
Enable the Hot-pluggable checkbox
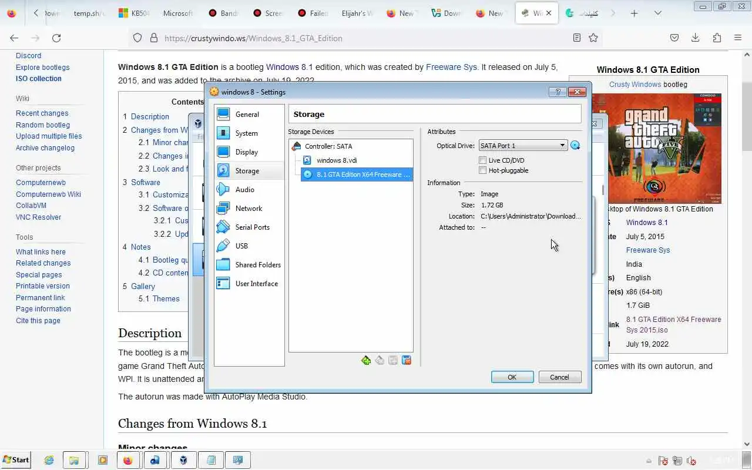point(483,170)
